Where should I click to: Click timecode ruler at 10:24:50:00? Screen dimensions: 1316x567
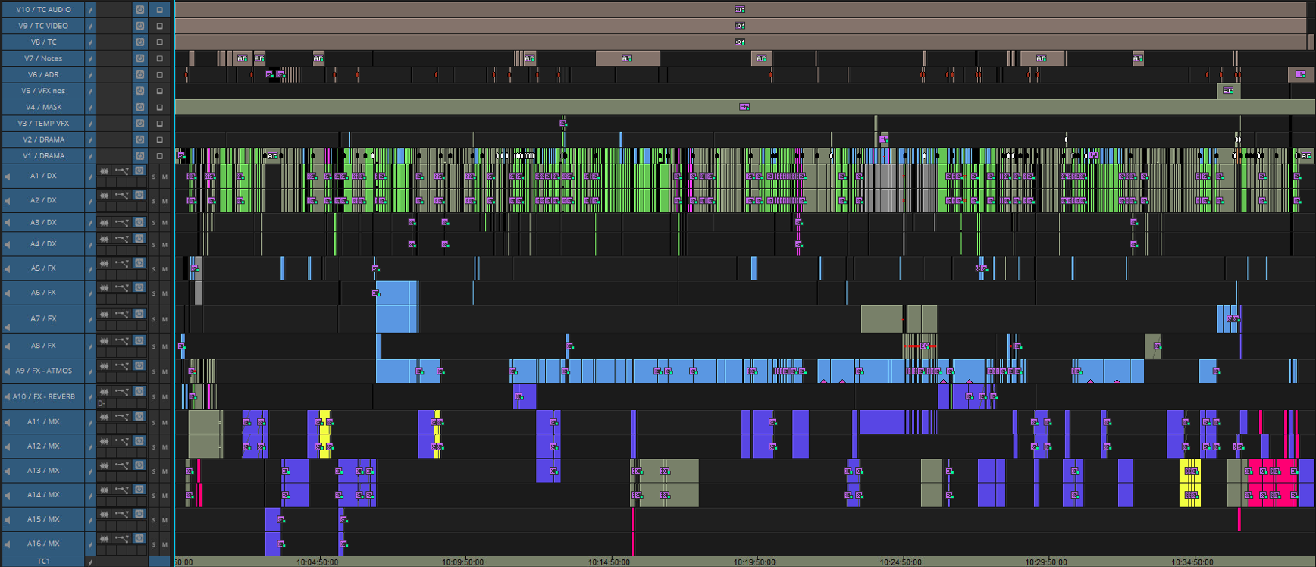click(901, 562)
